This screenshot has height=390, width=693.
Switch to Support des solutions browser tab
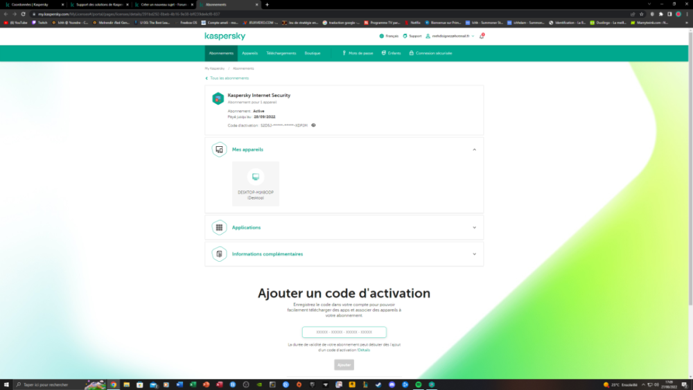pos(99,4)
